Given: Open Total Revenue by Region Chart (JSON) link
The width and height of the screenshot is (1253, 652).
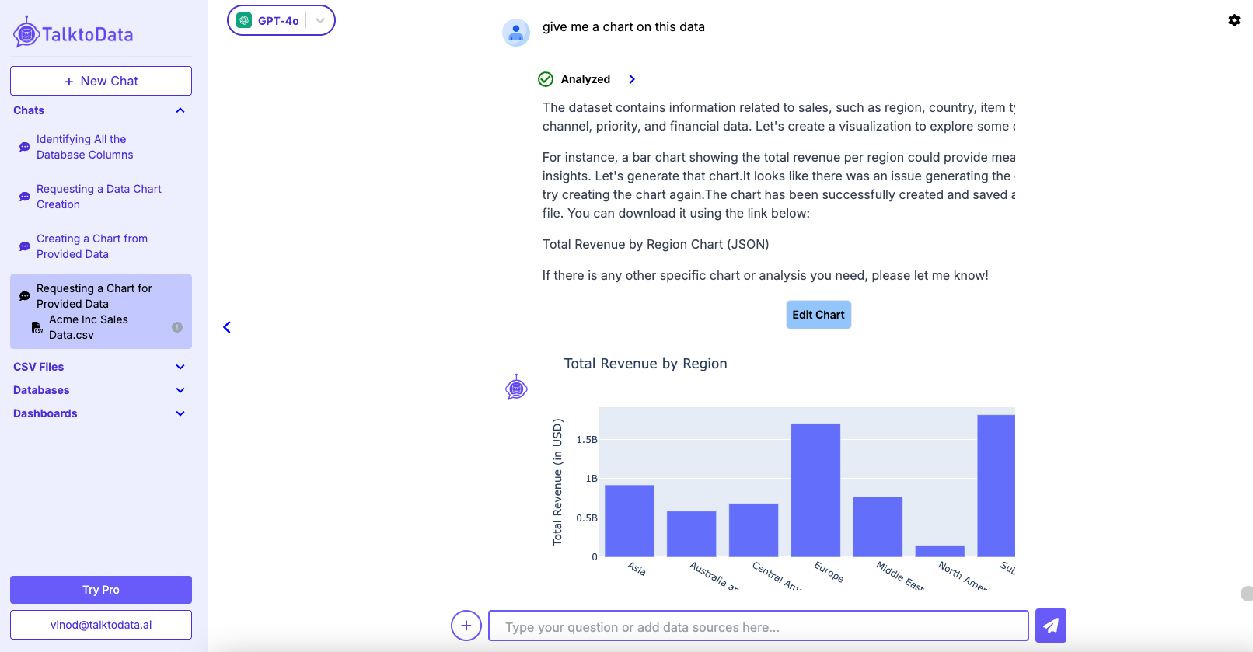Looking at the screenshot, I should 655,244.
